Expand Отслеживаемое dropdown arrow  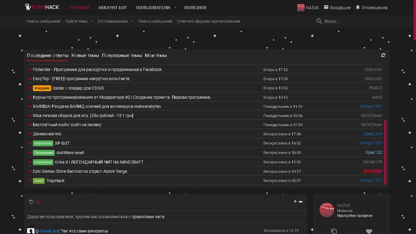(132, 21)
